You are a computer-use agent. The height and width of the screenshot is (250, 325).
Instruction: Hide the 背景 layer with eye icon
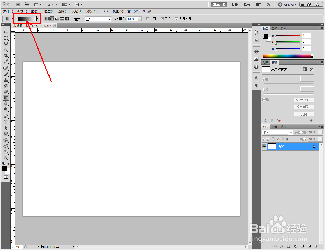(264, 146)
